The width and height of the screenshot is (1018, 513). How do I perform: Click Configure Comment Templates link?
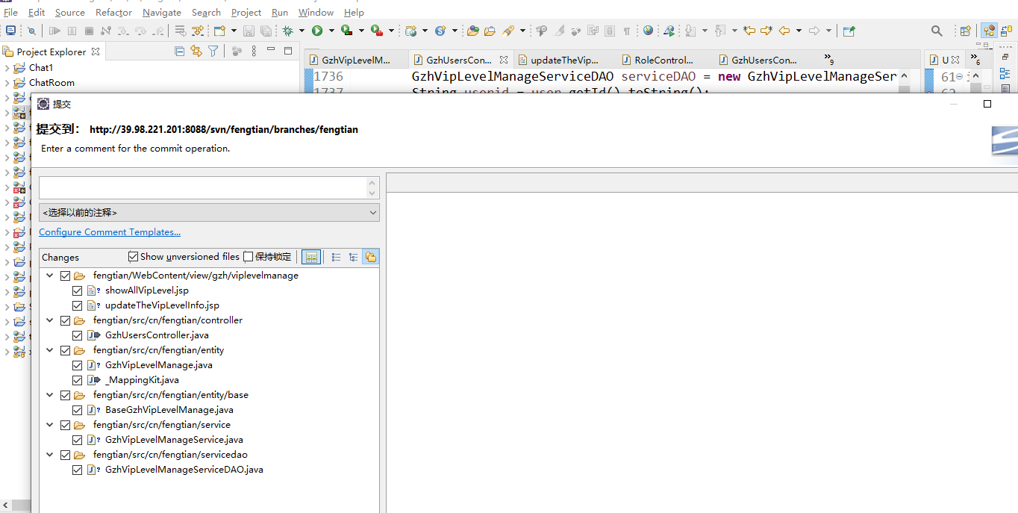(110, 232)
